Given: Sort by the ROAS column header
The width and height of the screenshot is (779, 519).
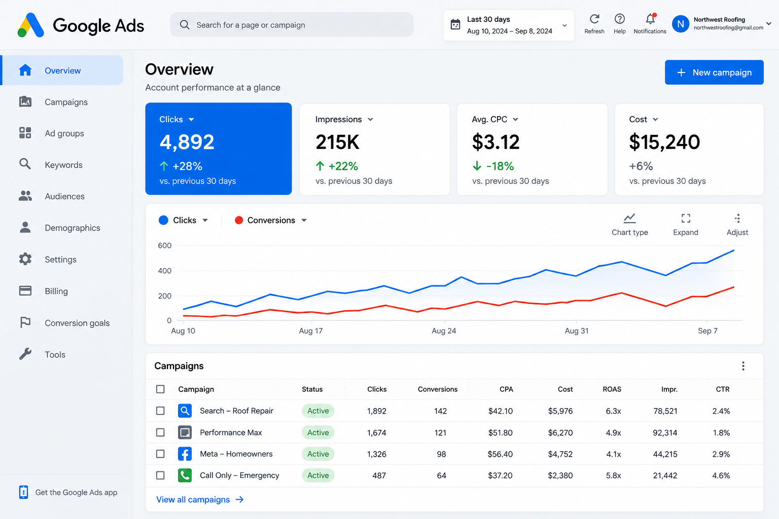Looking at the screenshot, I should (612, 389).
